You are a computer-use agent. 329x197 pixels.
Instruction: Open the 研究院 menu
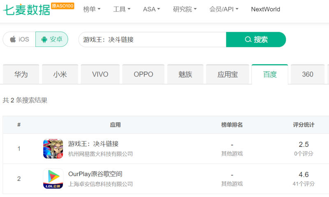click(x=185, y=9)
